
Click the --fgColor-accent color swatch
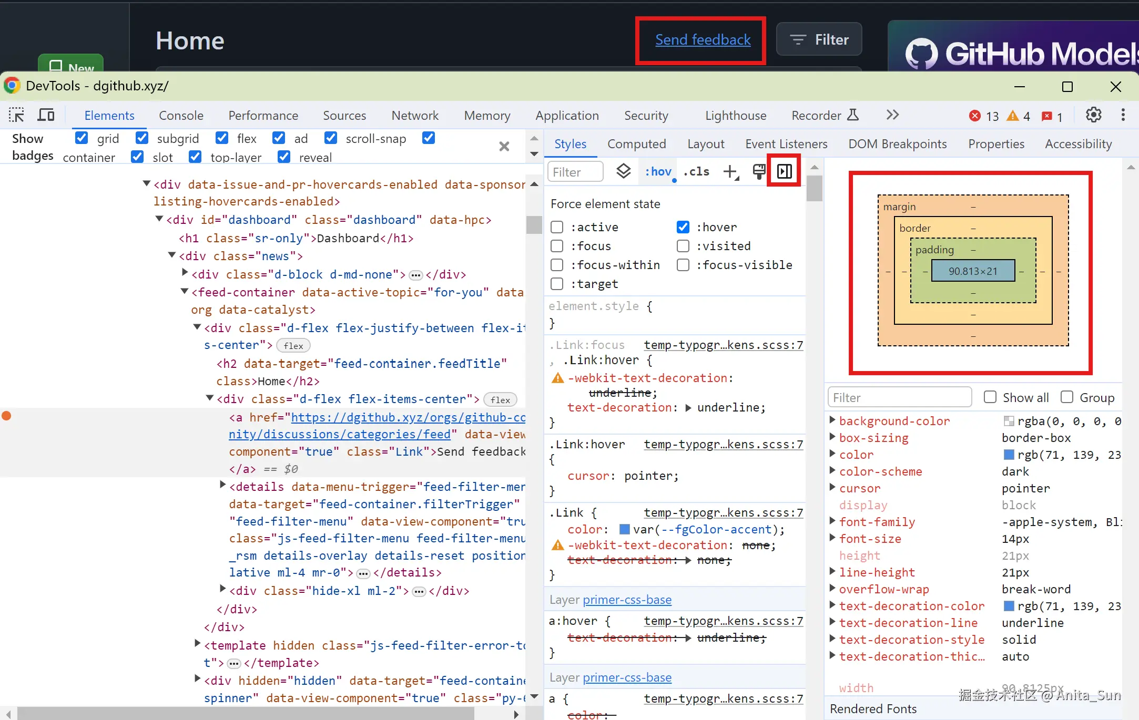pos(625,529)
